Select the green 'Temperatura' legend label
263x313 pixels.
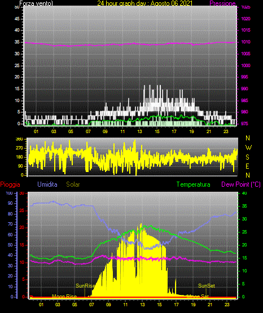[x=194, y=184]
